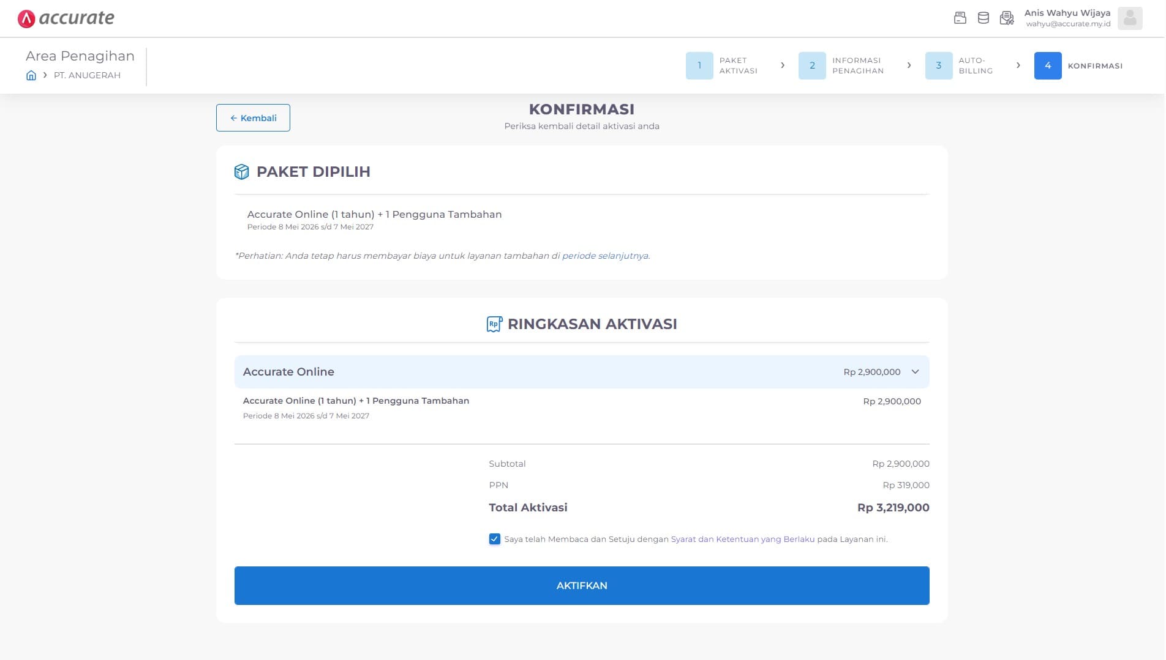Click the chevron after Auto-Billing step
Viewport: 1166px width, 660px height.
1018,65
